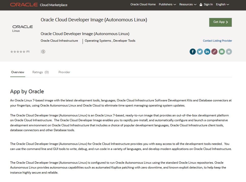This screenshot has width=246, height=182.
Task: Click the Get App button
Action: [x=220, y=22]
